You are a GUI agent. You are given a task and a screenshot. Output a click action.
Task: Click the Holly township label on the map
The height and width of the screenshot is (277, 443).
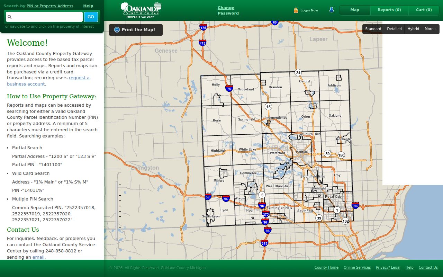coord(216,85)
